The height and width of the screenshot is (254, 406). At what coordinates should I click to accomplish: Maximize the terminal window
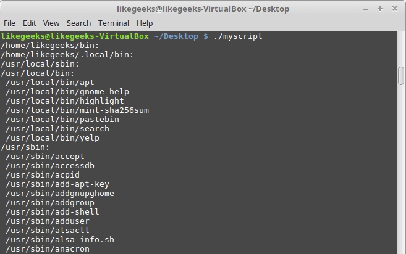pyautogui.click(x=381, y=9)
